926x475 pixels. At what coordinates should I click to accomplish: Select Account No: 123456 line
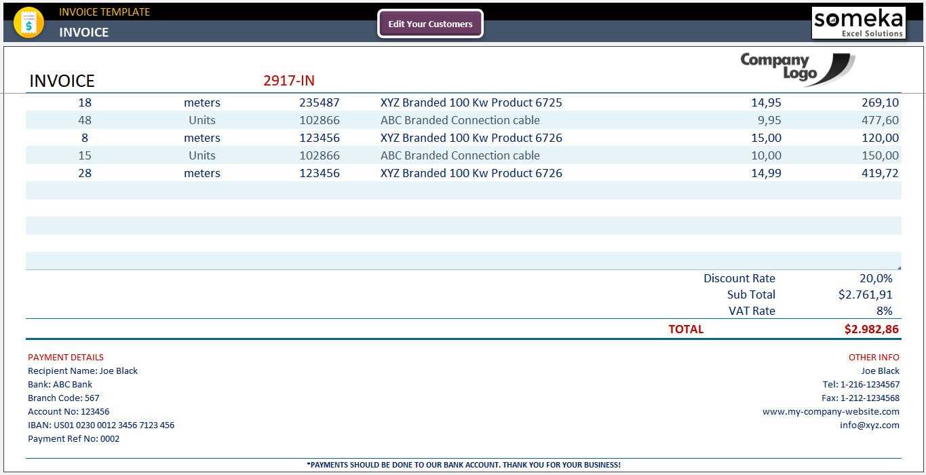(69, 411)
